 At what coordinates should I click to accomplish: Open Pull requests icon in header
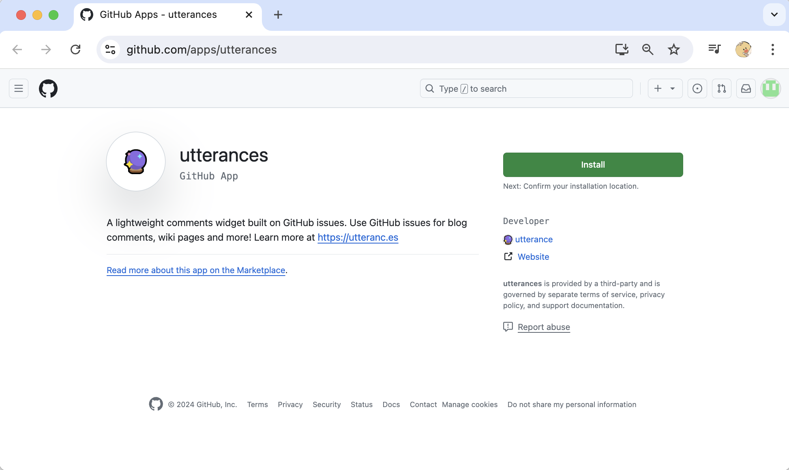click(722, 88)
